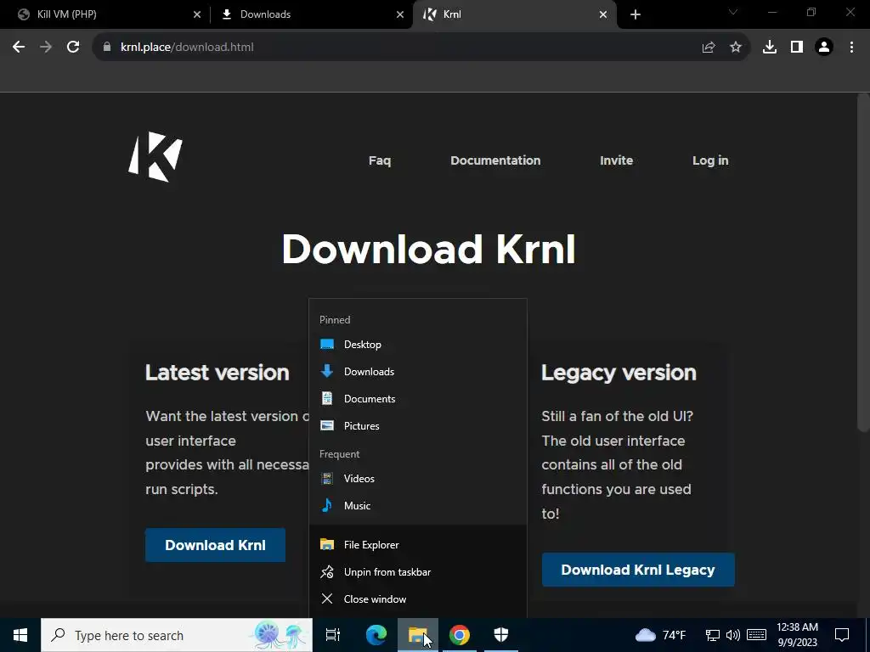
Task: Open pinned Desktop in jump list
Action: coord(418,345)
